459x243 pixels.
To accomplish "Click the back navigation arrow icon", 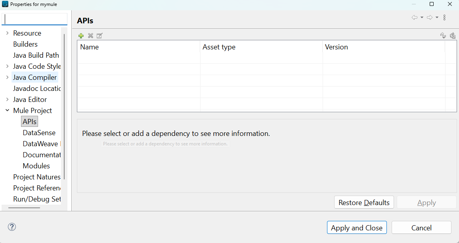I will [x=415, y=17].
